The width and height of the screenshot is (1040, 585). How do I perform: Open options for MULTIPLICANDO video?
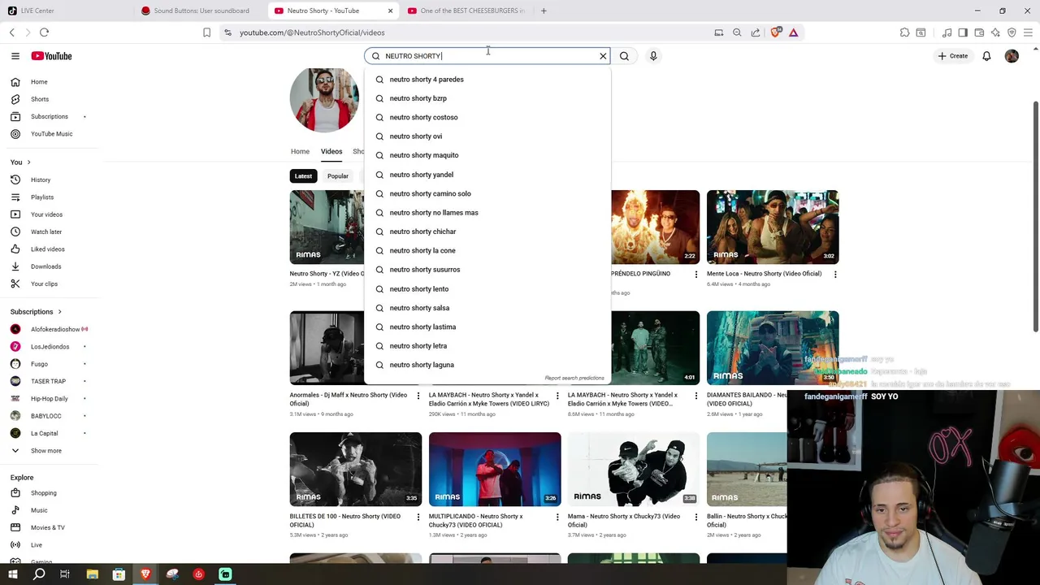coord(557,517)
